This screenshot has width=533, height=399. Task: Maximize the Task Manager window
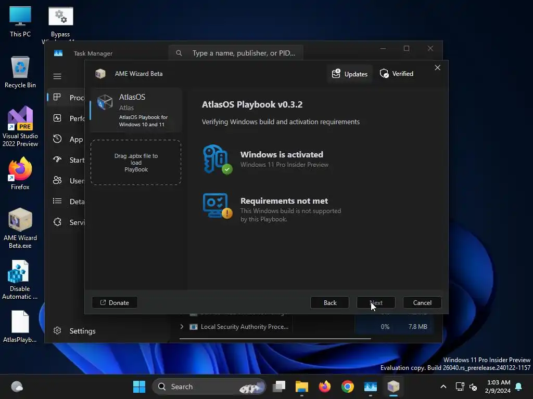pos(407,48)
